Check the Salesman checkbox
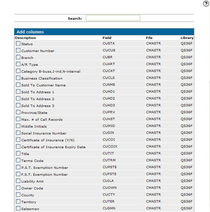Viewport: 210px width, 212px height. tap(18, 208)
